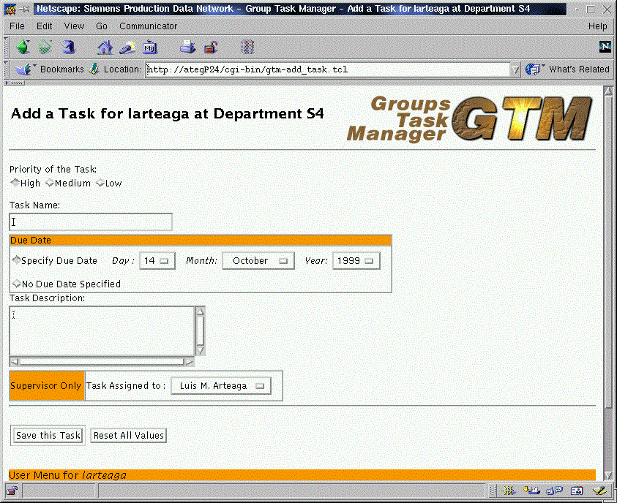The height and width of the screenshot is (503, 617).
Task: Open What's Related
Action: click(x=567, y=69)
